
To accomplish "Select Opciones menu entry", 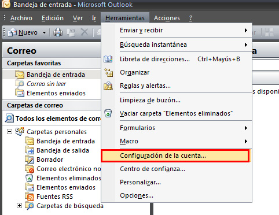I will click(x=177, y=195).
